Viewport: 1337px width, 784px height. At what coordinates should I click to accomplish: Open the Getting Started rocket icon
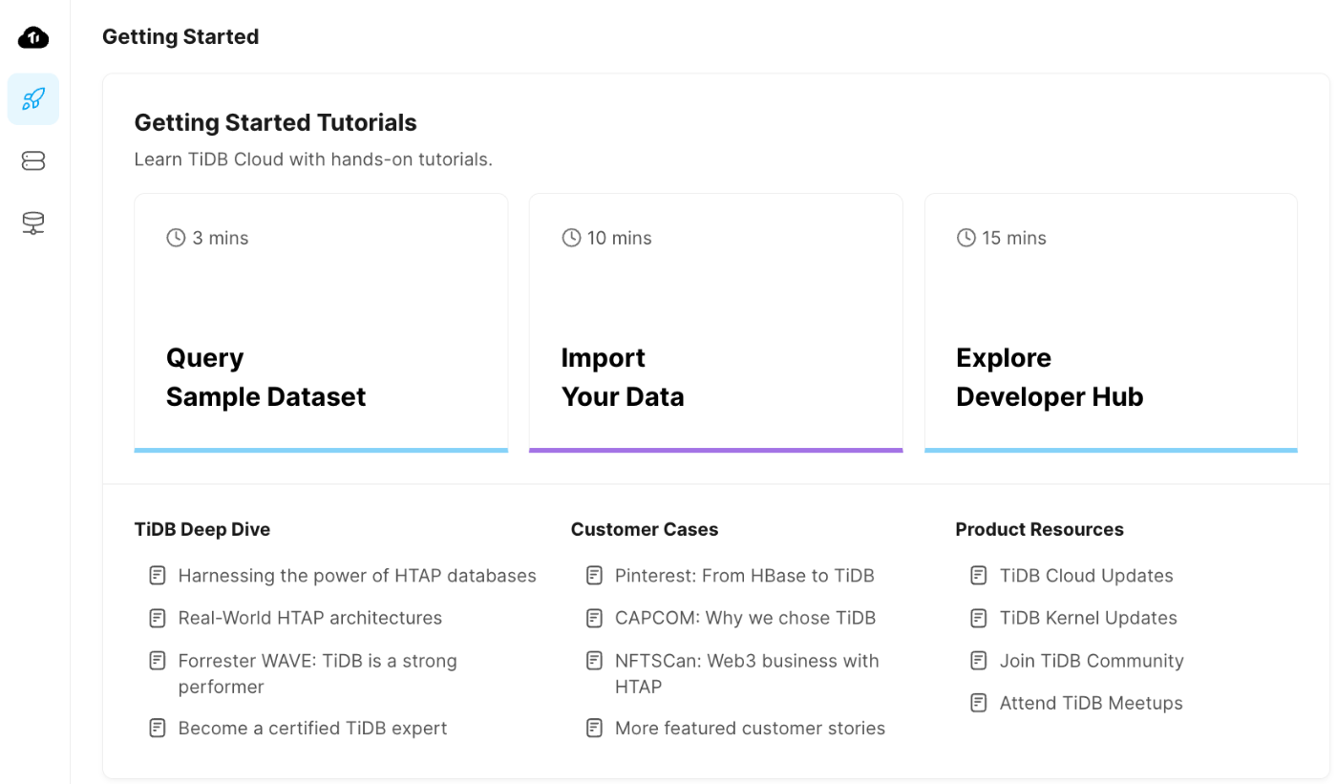pos(33,99)
